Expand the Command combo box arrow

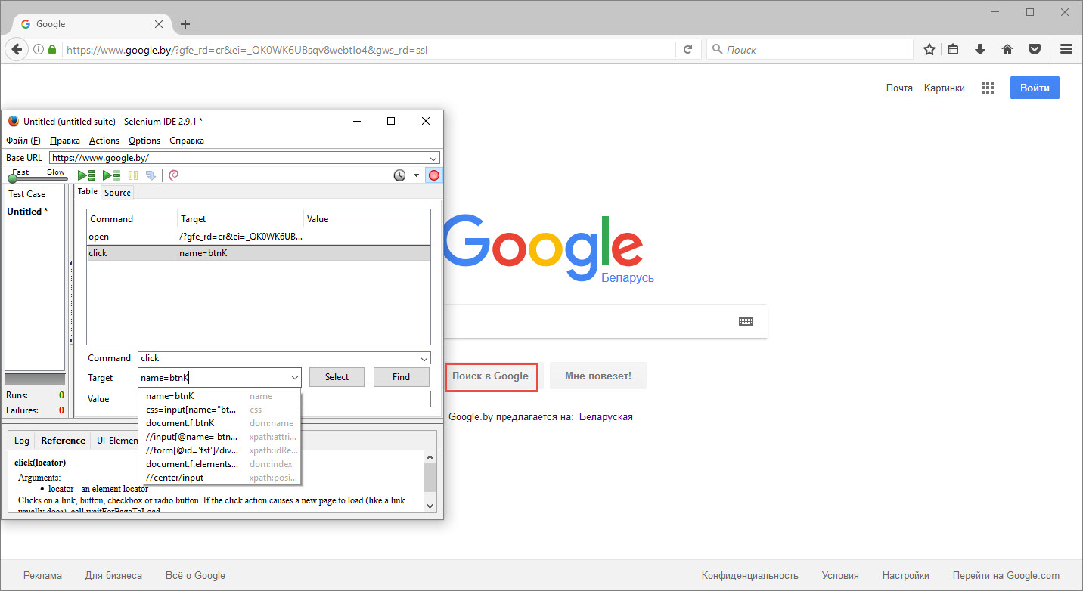(x=425, y=358)
